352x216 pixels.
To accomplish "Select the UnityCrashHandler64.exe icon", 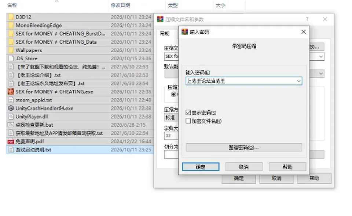I will [x=11, y=108].
